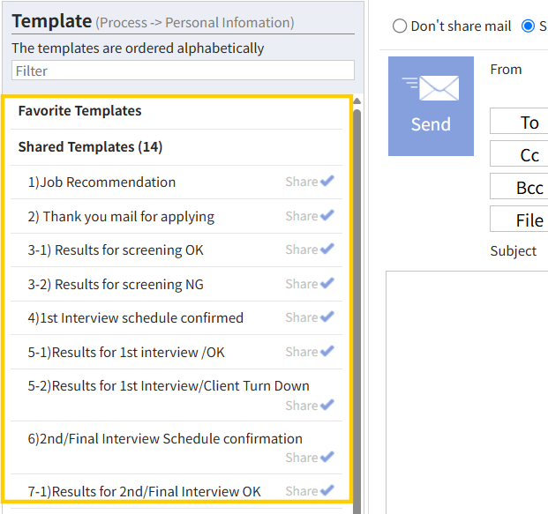Open the 4)1st Interview schedule confirmed template

(x=136, y=318)
